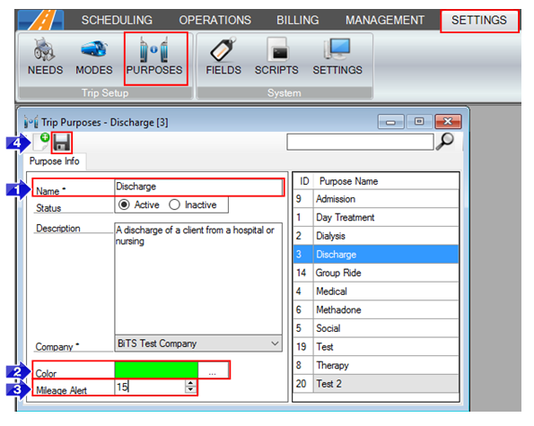Decrease the Mileage Alert value
This screenshot has width=534, height=426.
pyautogui.click(x=190, y=389)
